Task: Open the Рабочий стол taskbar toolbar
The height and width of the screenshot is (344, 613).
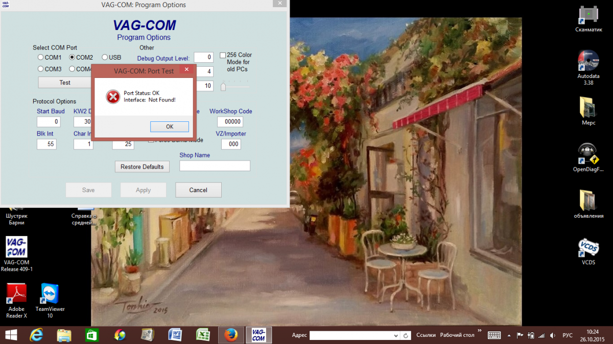Action: (457, 335)
